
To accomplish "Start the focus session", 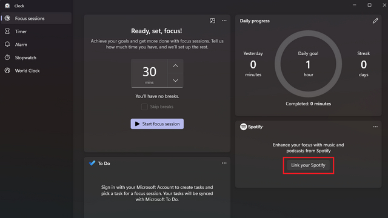I will (x=157, y=124).
